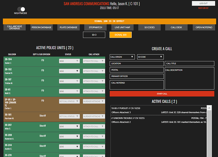Image resolution: width=218 pixels, height=157 pixels.
Task: Click the Start Call button
Action: [162, 94]
